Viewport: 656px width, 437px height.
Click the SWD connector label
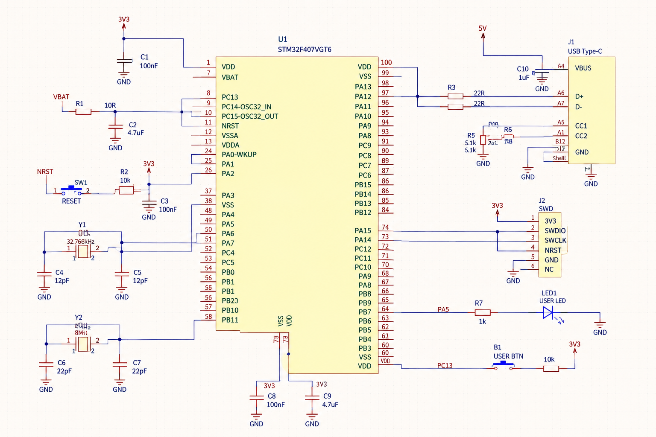point(546,209)
